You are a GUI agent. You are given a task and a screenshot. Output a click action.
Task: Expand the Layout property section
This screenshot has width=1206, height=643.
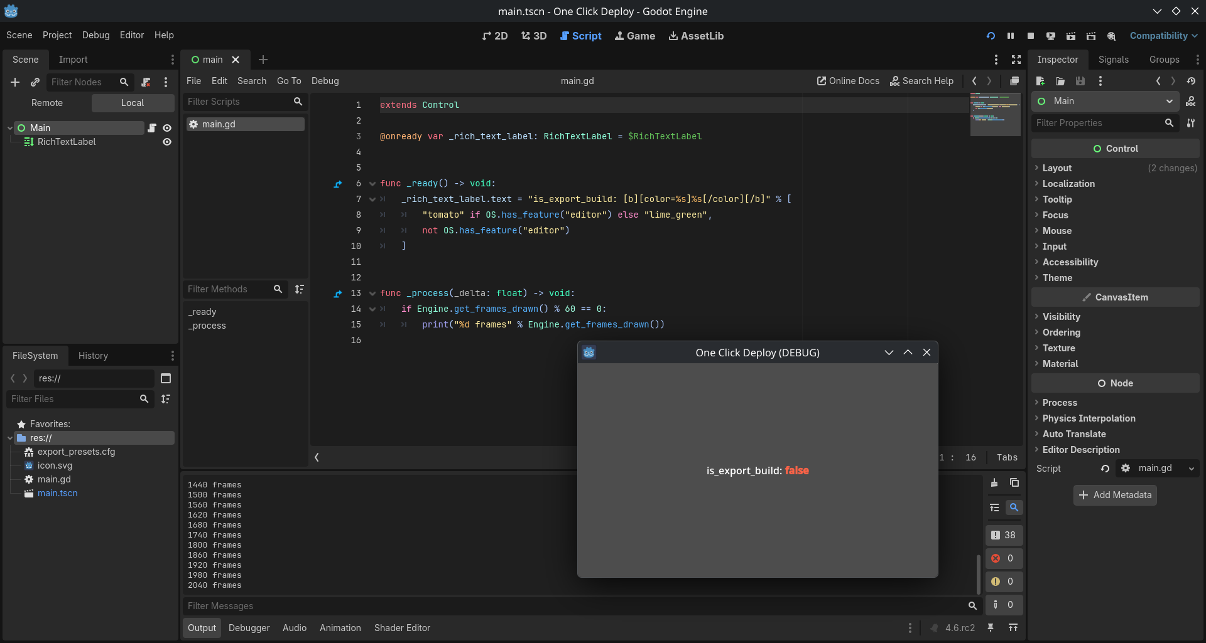pos(1057,168)
